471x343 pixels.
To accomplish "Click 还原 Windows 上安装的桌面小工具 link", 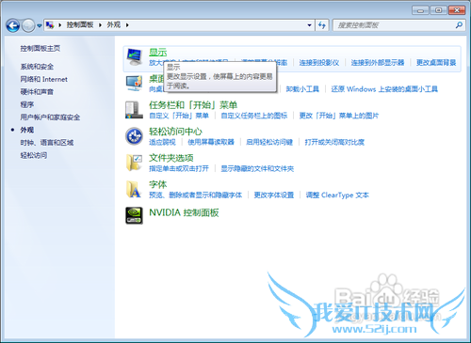I will [x=384, y=89].
